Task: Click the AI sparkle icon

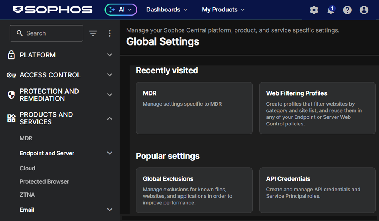Action: tap(112, 10)
